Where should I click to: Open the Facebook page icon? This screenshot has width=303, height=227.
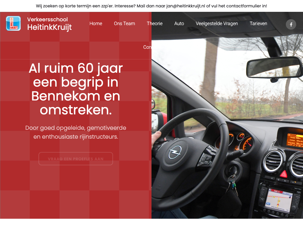[291, 25]
